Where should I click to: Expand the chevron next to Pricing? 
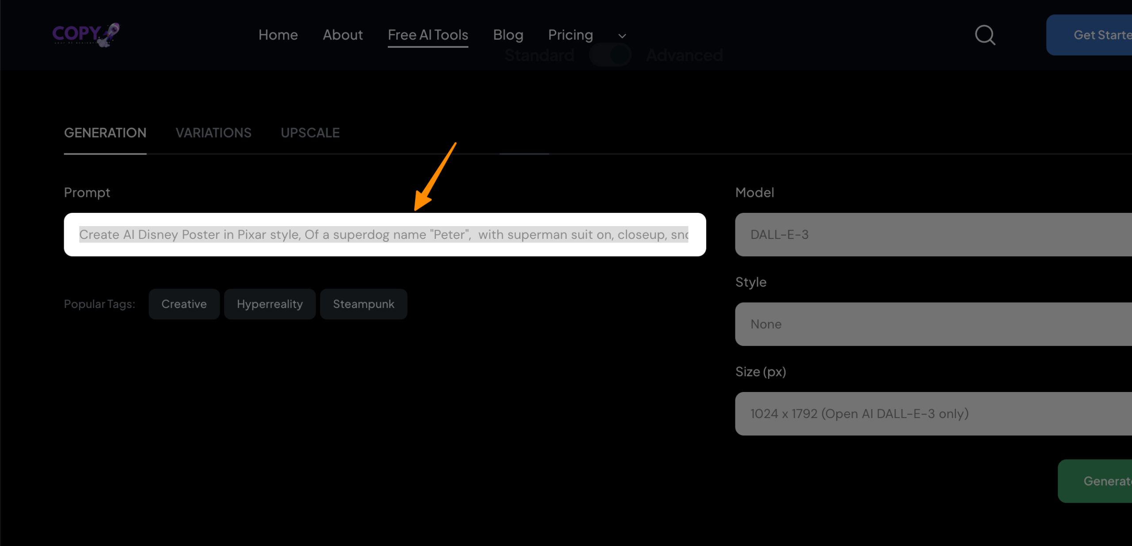click(x=622, y=36)
